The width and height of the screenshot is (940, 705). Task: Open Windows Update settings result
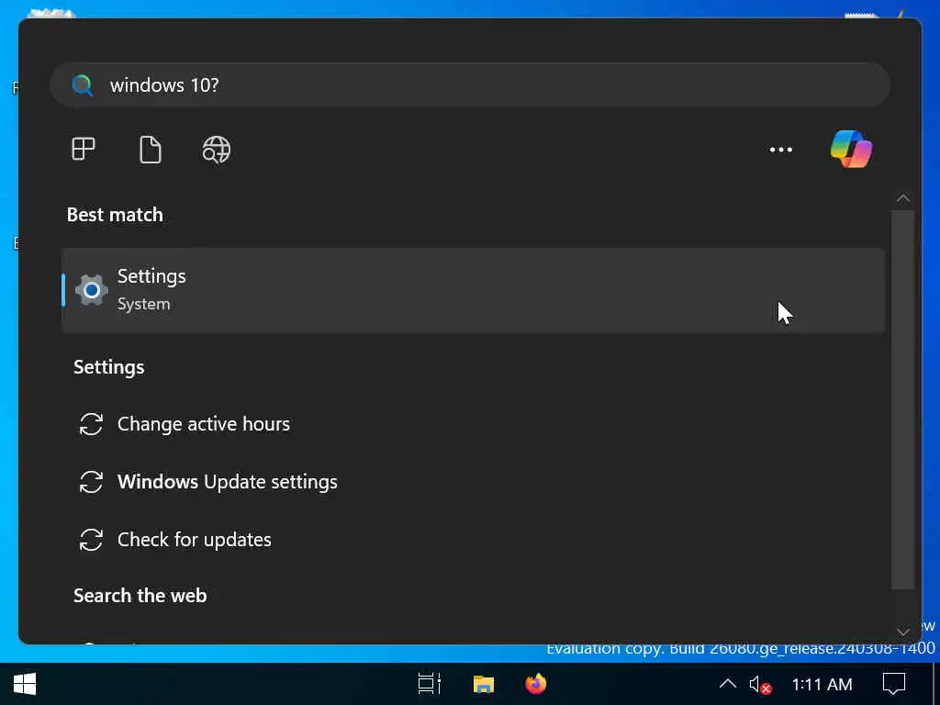(228, 482)
